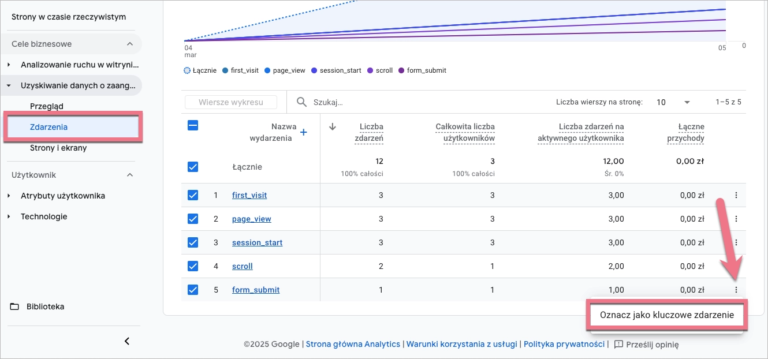Open the session_start event link
768x359 pixels.
(x=257, y=242)
